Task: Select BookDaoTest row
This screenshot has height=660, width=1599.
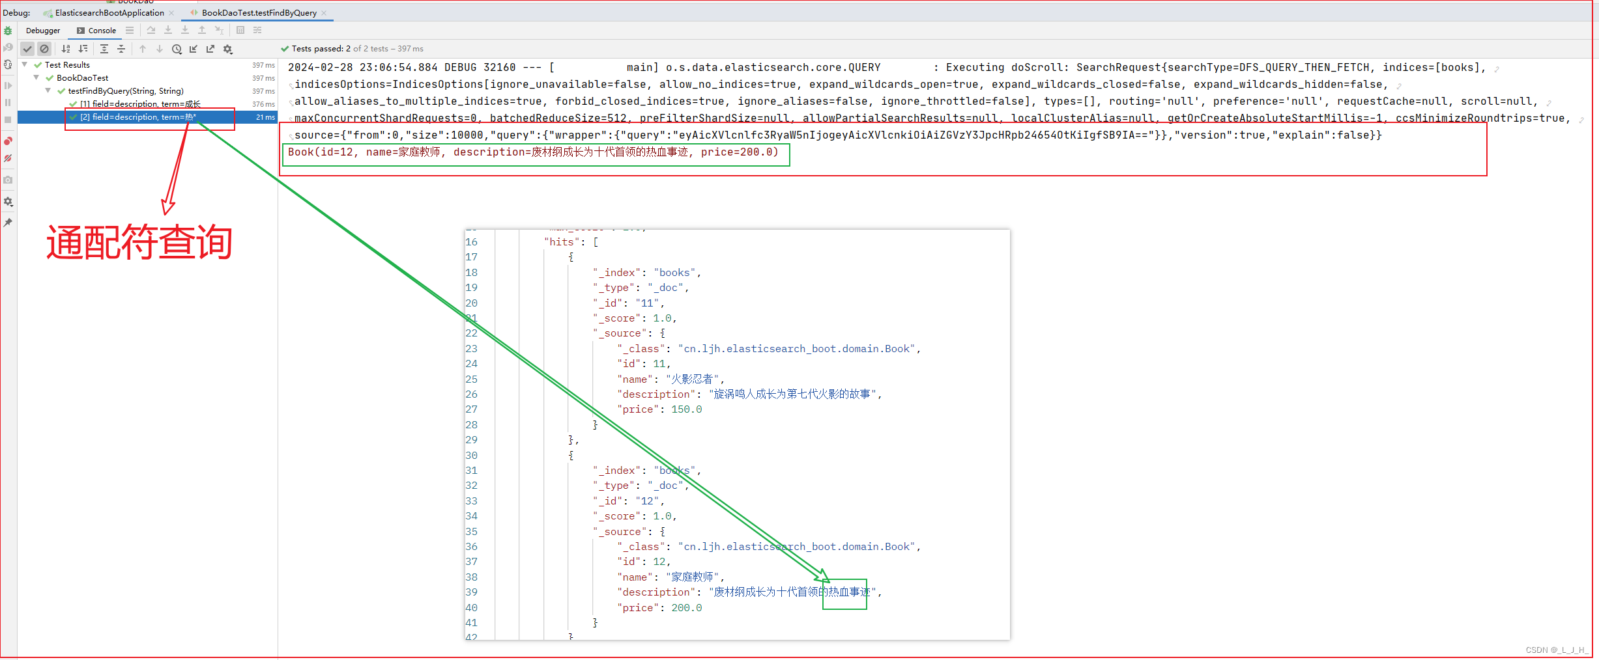Action: click(x=147, y=78)
